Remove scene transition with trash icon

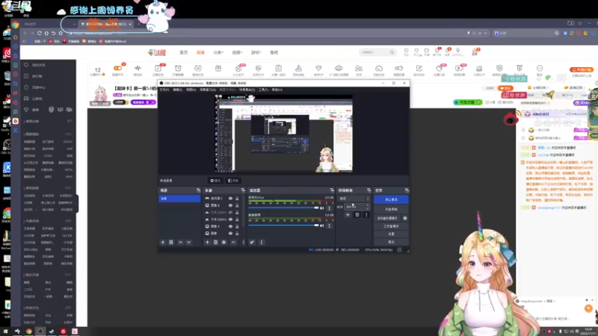(357, 215)
